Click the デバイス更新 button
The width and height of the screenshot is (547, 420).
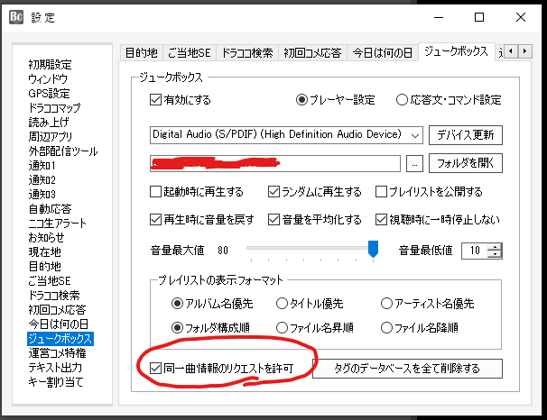(x=466, y=135)
